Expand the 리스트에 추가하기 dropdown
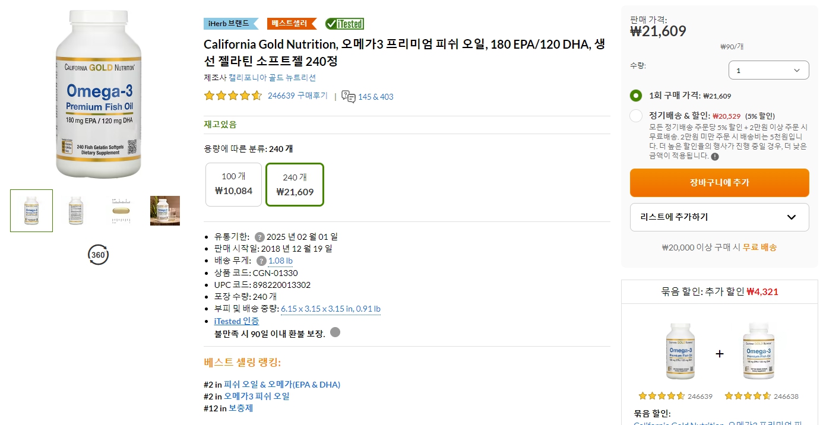823x425 pixels. tap(719, 217)
